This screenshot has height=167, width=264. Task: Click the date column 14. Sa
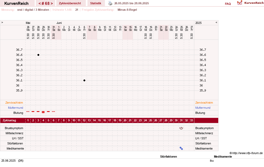tap(125, 28)
